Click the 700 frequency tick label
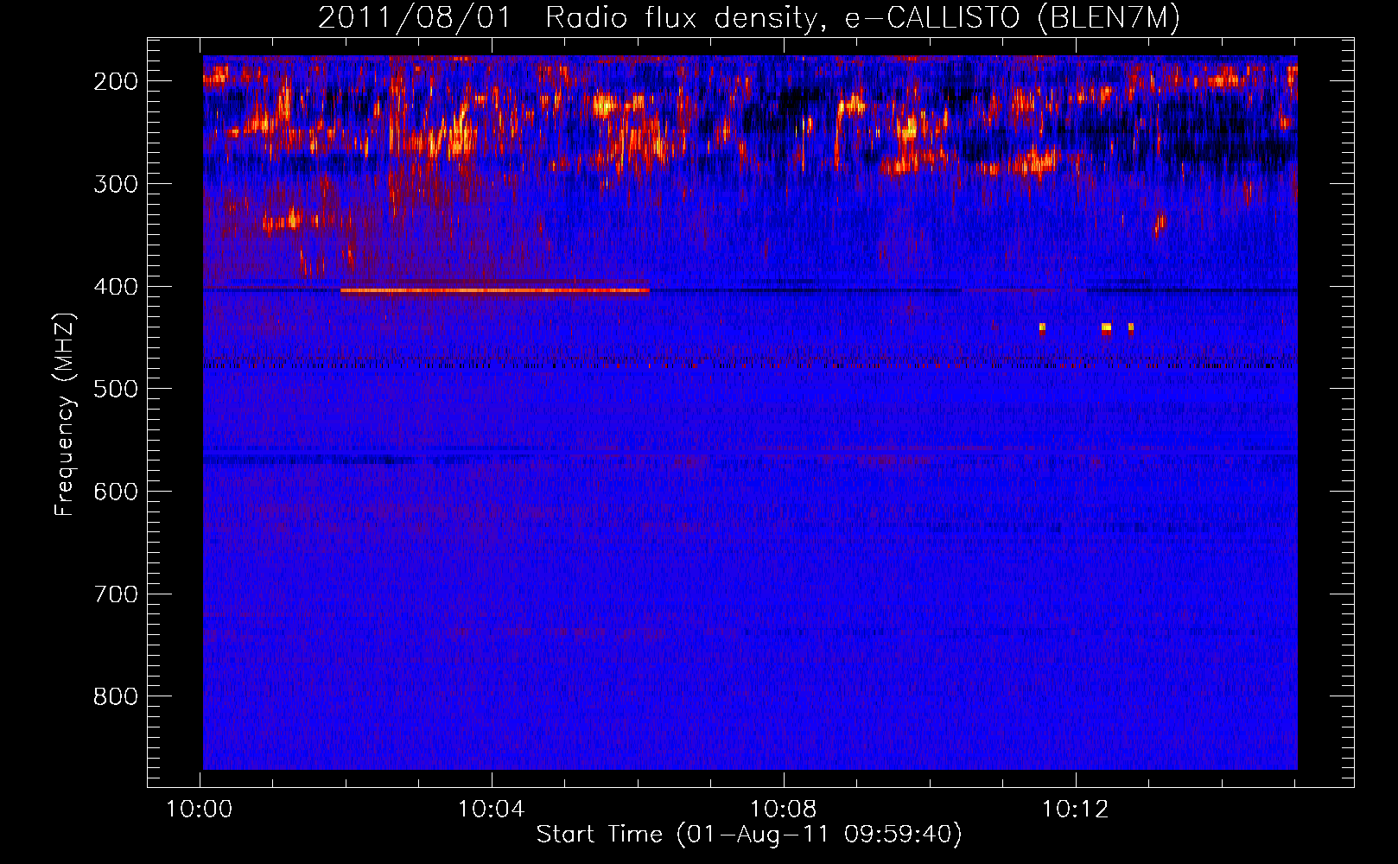Viewport: 1398px width, 864px height. (x=116, y=594)
